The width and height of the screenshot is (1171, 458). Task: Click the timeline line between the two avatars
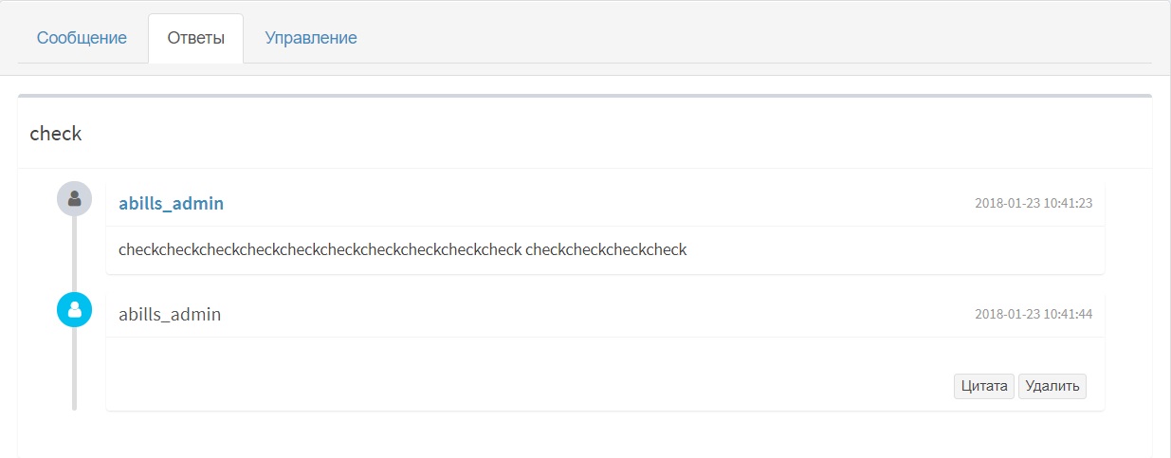(74, 254)
